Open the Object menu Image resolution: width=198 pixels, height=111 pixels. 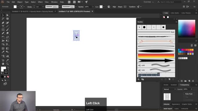tap(20, 2)
